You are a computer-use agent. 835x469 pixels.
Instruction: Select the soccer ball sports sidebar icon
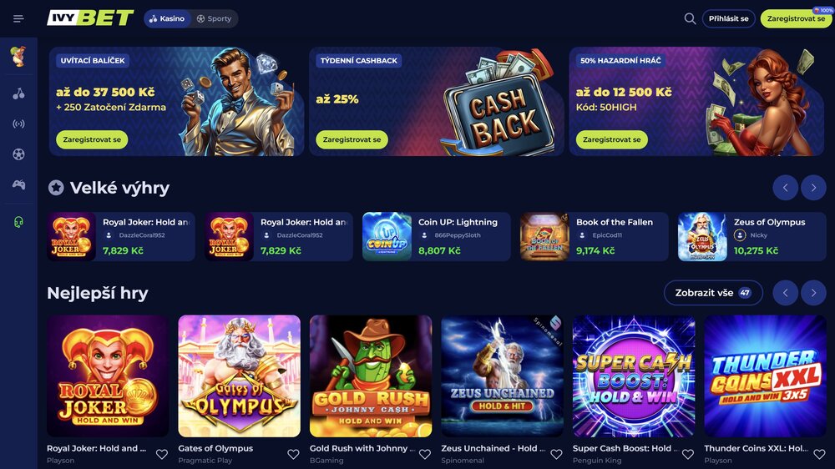[18, 154]
